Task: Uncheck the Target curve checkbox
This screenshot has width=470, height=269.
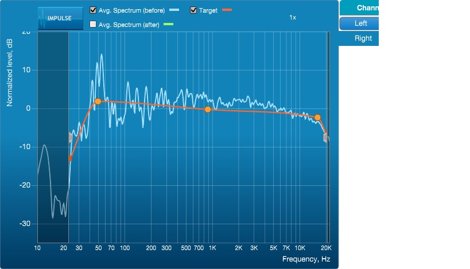Action: click(193, 10)
